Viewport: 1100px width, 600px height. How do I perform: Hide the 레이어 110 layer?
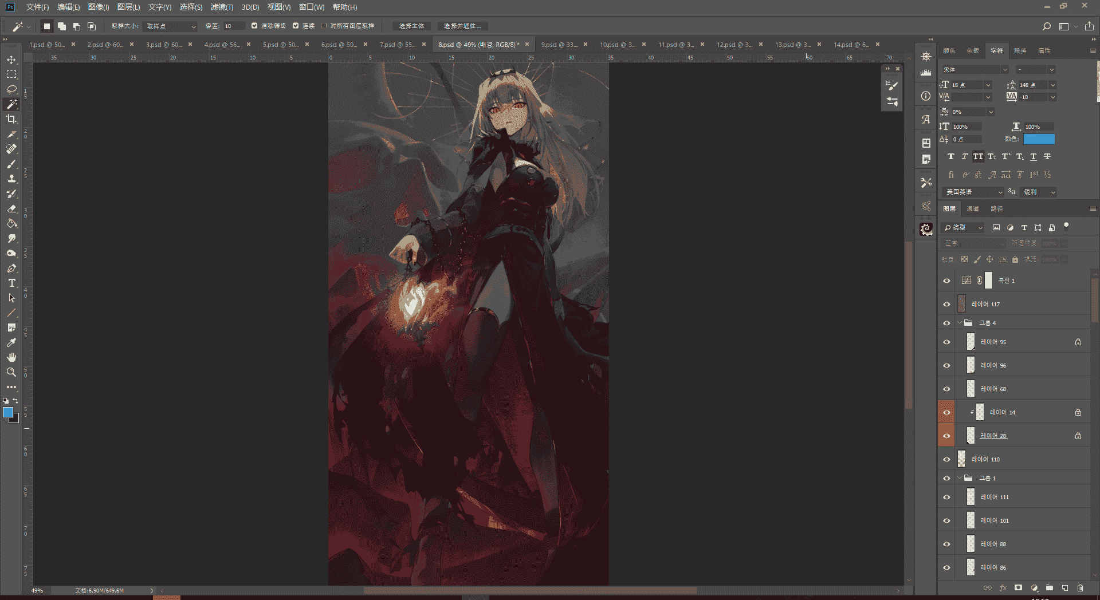click(946, 459)
